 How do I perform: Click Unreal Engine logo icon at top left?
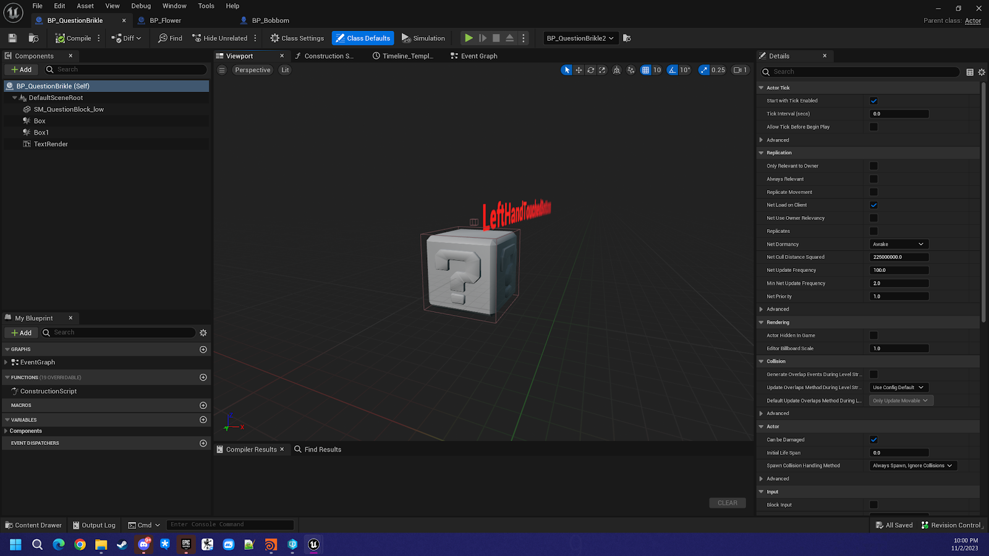tap(13, 12)
